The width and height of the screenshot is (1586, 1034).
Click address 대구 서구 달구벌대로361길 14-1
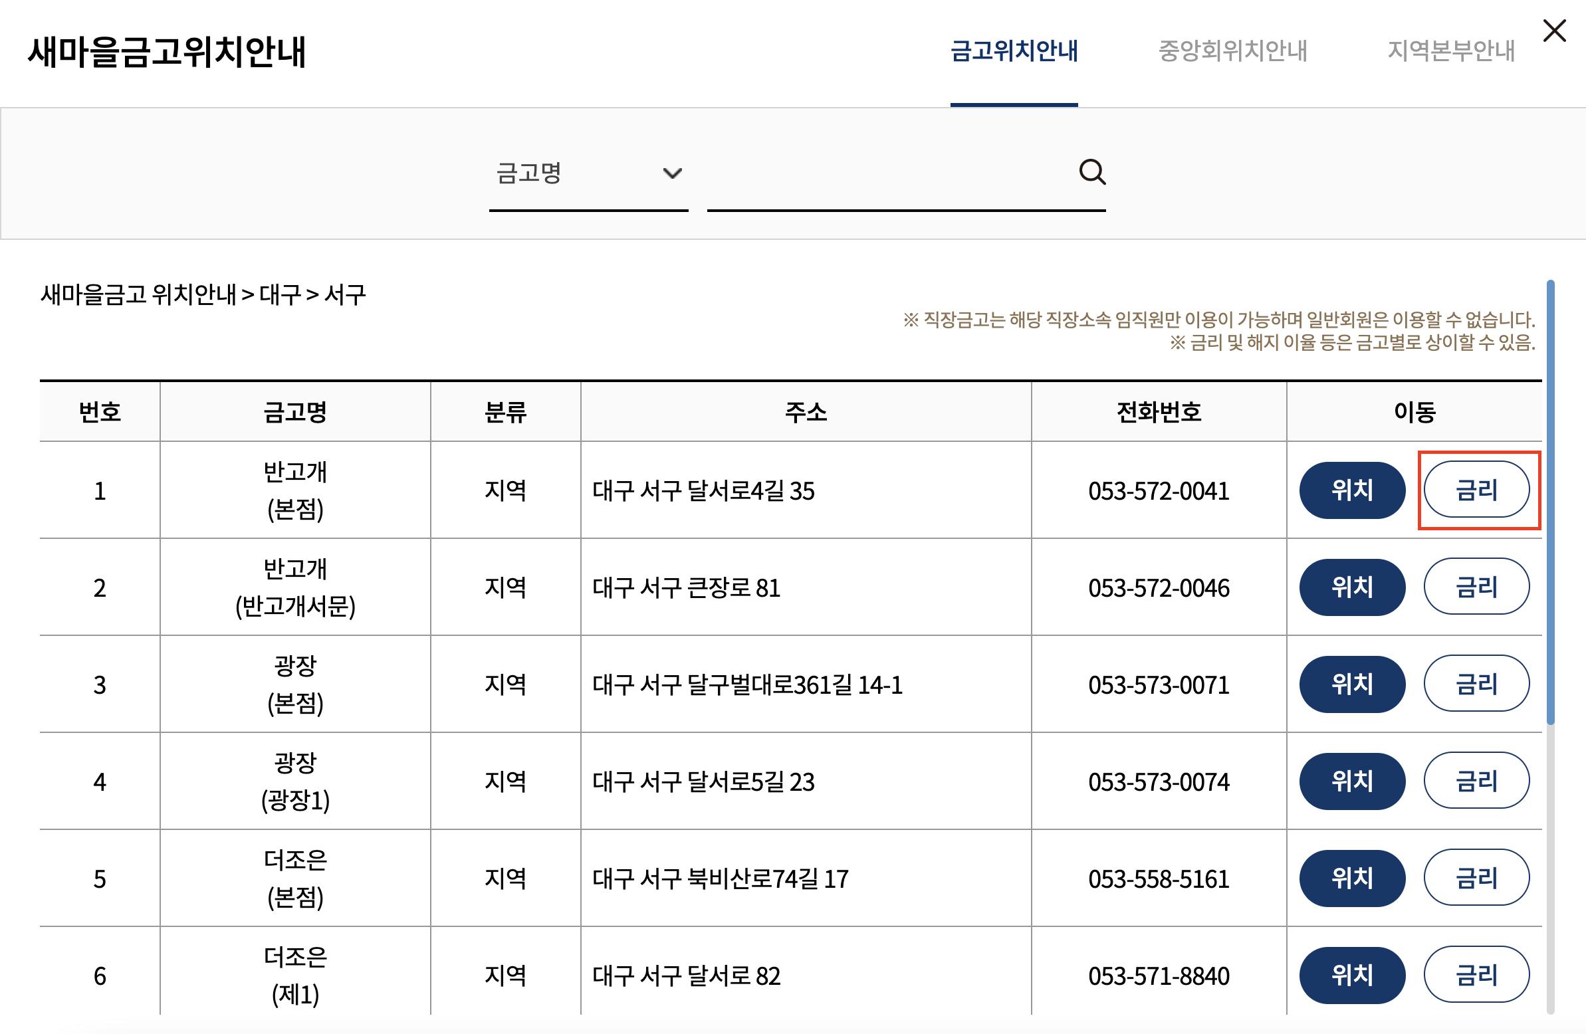(x=748, y=685)
